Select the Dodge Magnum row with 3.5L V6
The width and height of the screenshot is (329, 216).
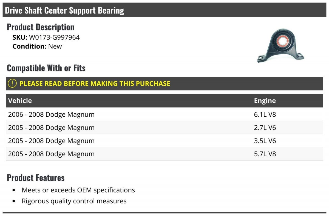coord(51,141)
